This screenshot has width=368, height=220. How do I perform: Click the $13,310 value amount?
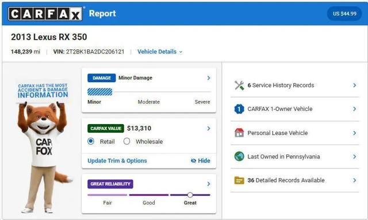[139, 128]
